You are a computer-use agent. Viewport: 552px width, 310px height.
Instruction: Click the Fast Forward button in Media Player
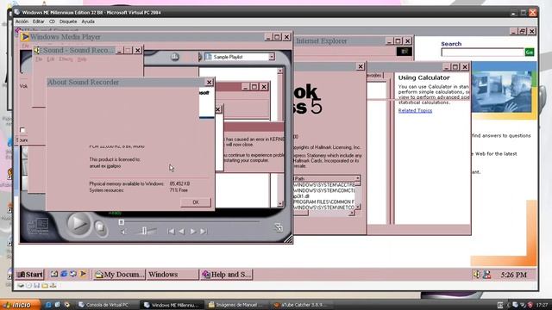coord(193,232)
